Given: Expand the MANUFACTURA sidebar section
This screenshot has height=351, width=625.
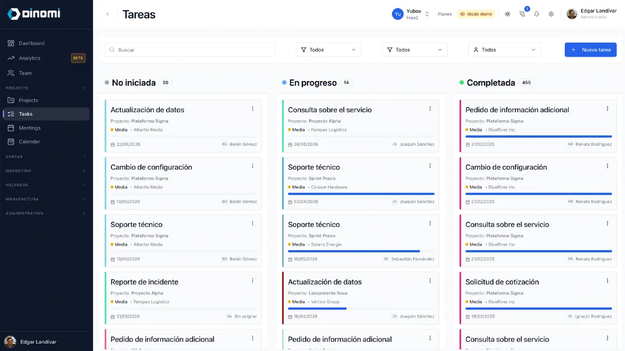Looking at the screenshot, I should point(46,199).
